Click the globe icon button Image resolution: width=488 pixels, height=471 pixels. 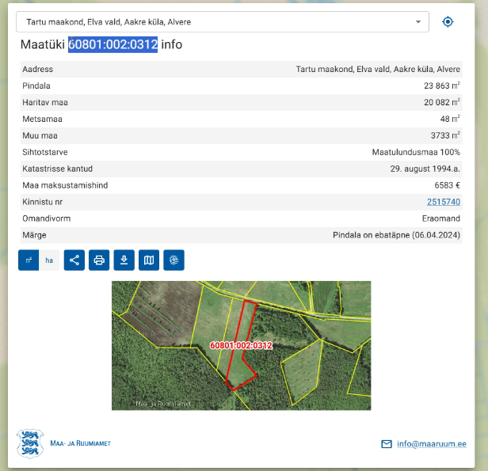pyautogui.click(x=173, y=260)
